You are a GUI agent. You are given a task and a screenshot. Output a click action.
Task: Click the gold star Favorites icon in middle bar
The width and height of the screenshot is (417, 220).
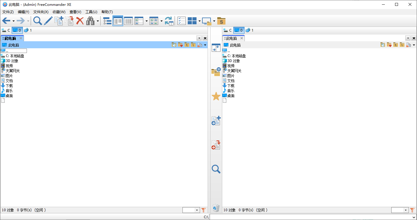216,96
